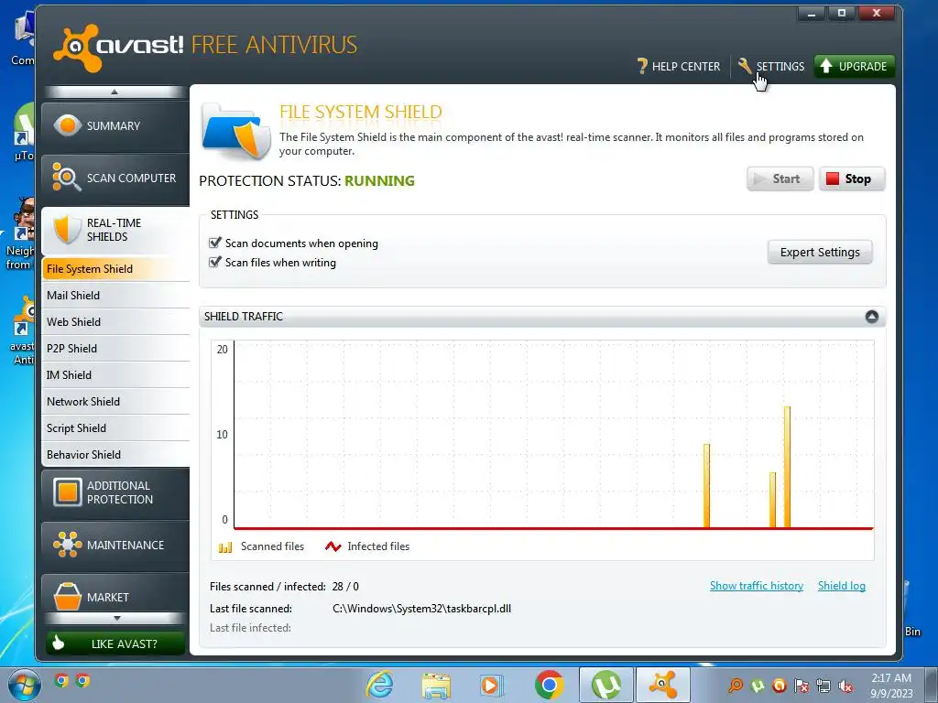Open Show traffic history link
The width and height of the screenshot is (938, 703).
(x=756, y=586)
